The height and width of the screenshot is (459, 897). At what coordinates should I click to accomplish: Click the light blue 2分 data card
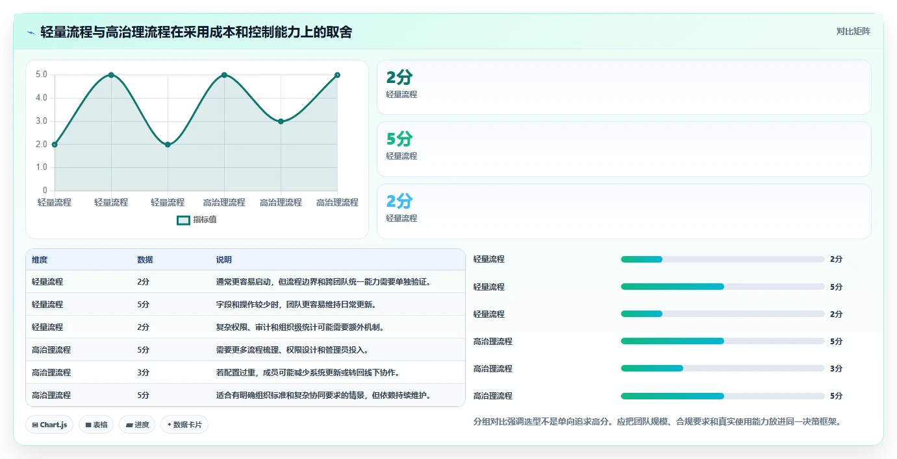tap(624, 211)
